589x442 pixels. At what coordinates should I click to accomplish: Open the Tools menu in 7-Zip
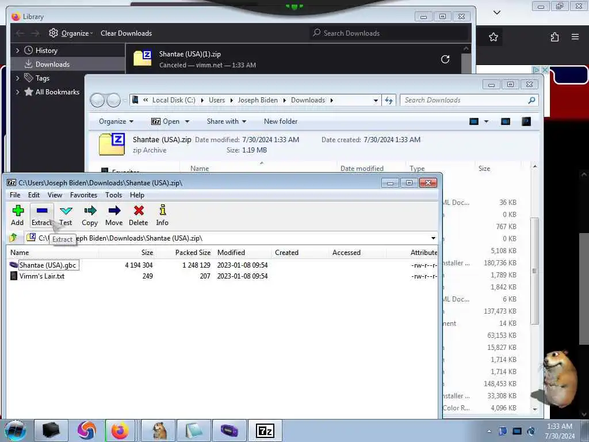(x=113, y=195)
